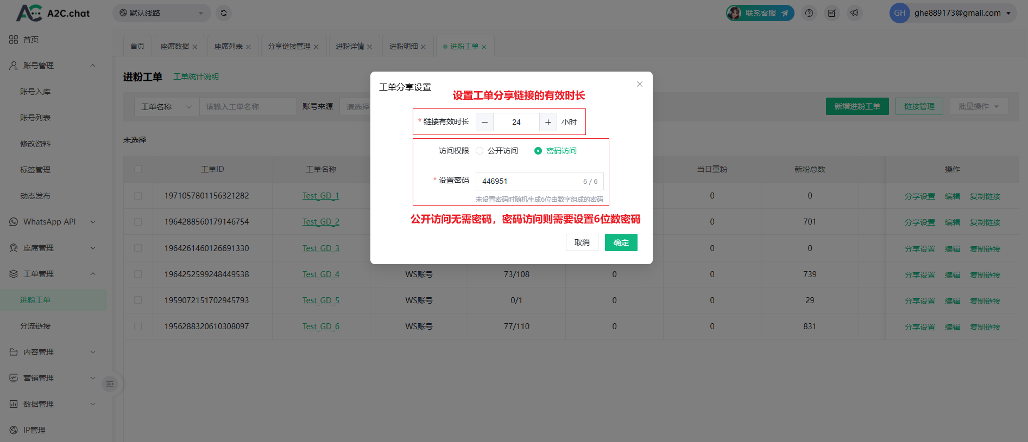
Task: Open the help question mark icon
Action: (809, 13)
